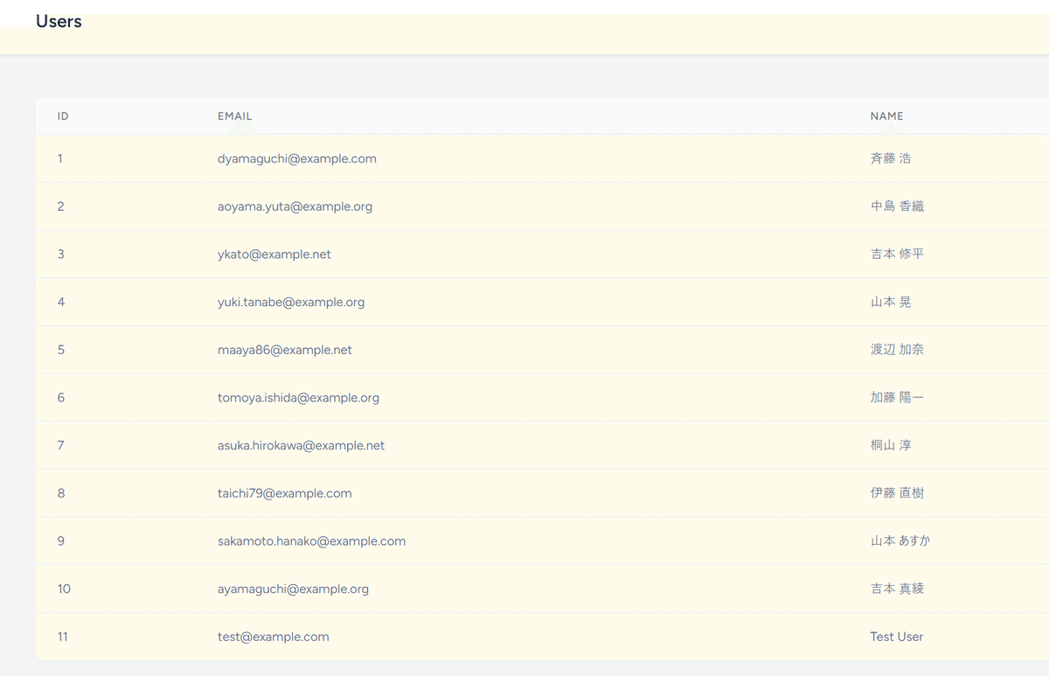Image resolution: width=1049 pixels, height=676 pixels.
Task: Click the Users page heading
Action: coord(59,22)
